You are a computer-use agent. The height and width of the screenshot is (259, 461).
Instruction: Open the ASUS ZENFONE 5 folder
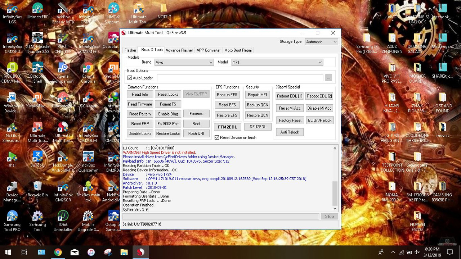[x=392, y=43]
